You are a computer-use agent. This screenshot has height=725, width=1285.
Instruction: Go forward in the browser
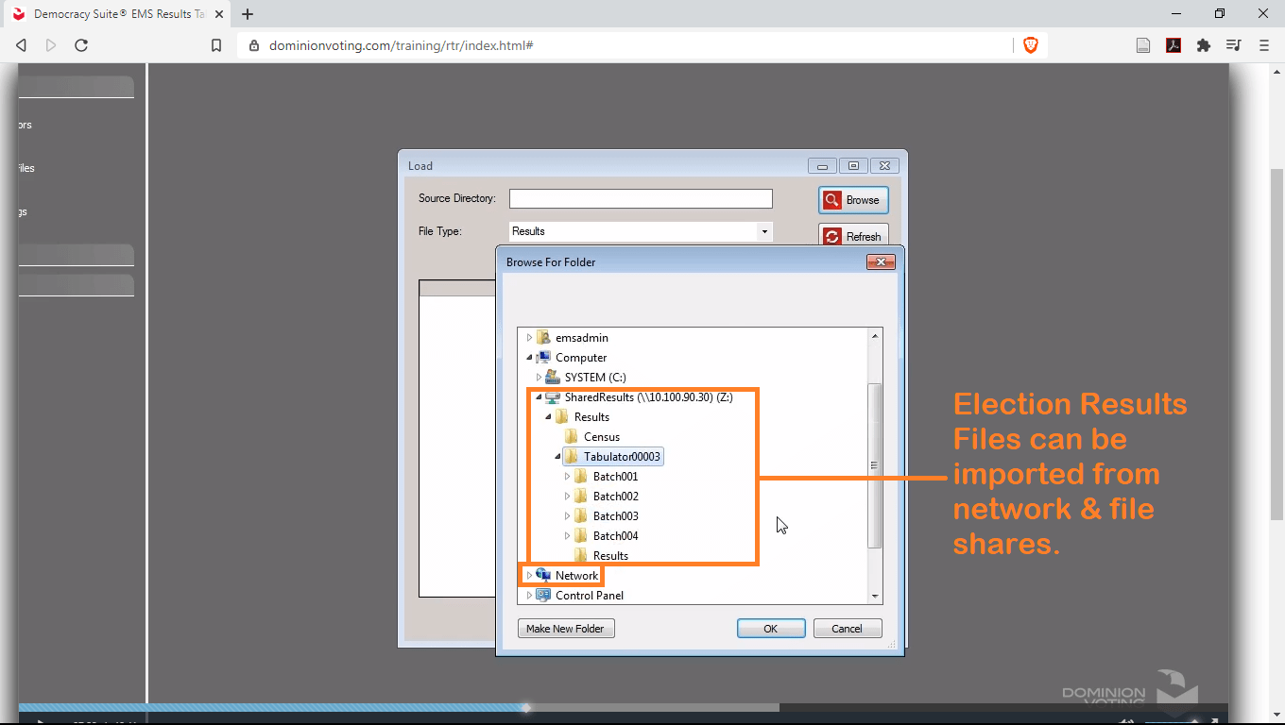pyautogui.click(x=51, y=45)
